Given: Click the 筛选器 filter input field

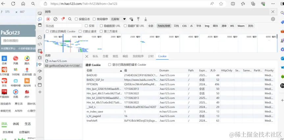Looking at the screenshot, I should pyautogui.click(x=64, y=26).
